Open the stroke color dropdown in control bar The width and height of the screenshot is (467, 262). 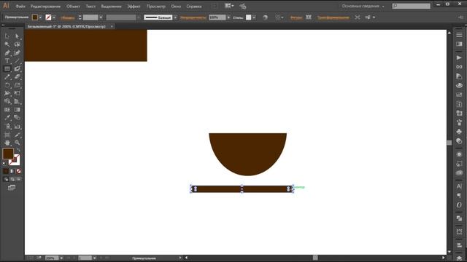[x=54, y=17]
